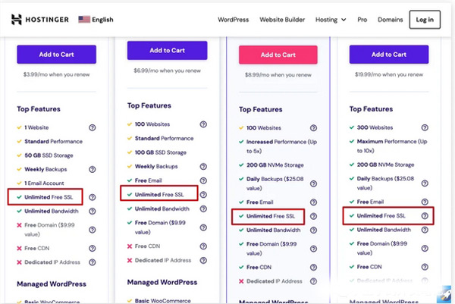
Task: Click help icon next to 1 Email Account
Action: pyautogui.click(x=92, y=183)
